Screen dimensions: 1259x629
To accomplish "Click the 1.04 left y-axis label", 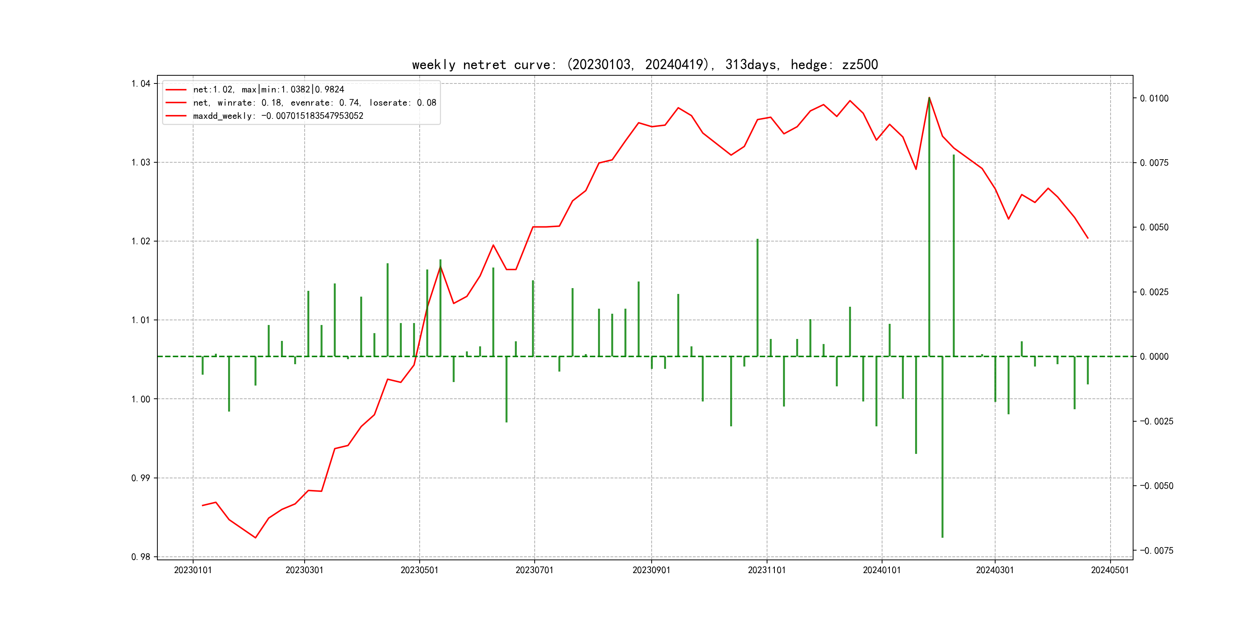I will click(x=141, y=83).
